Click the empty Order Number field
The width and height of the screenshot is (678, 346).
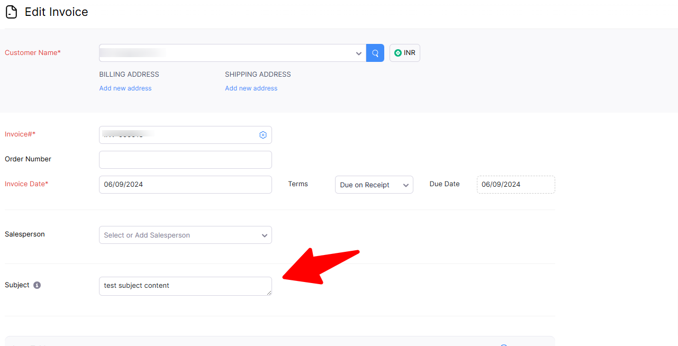[185, 160]
